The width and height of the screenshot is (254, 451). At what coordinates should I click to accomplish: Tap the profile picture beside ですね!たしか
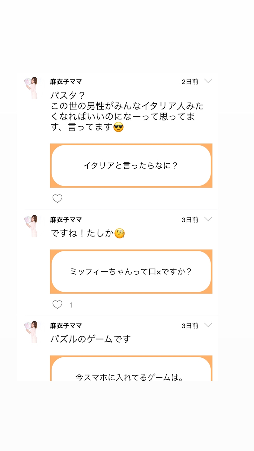[31, 226]
